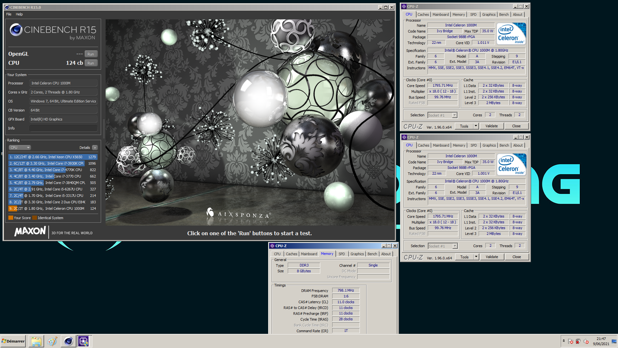Click middle CPU-Z window title bar icon
The height and width of the screenshot is (348, 618).
coord(404,137)
